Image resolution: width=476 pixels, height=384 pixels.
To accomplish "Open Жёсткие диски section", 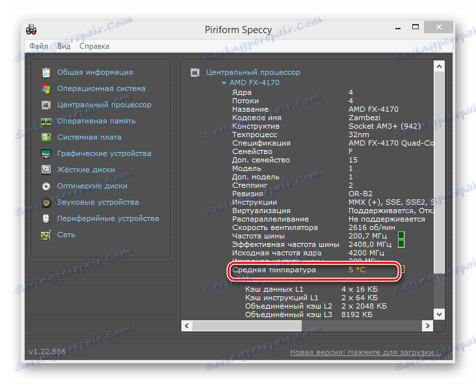I will click(86, 170).
